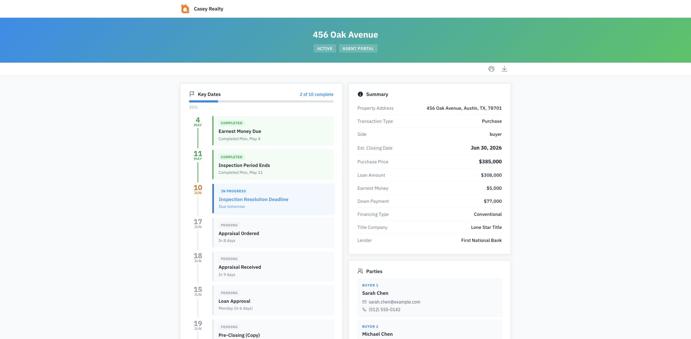691x339 pixels.
Task: Click the Sarah Chen buyer name
Action: click(375, 293)
